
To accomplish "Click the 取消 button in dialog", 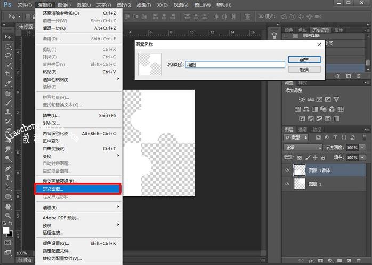I will (x=304, y=70).
